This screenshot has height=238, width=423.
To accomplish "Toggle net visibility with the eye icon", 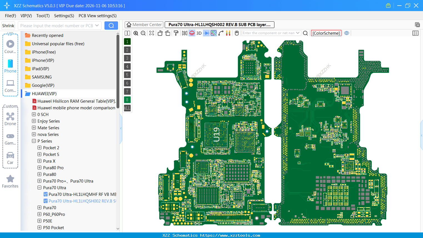I will point(347,33).
